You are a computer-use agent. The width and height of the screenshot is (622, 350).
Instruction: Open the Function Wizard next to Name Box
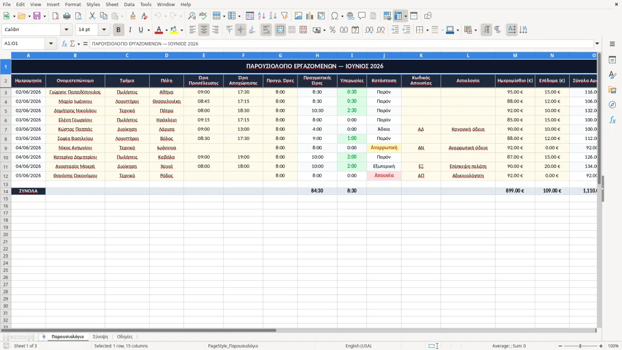click(64, 44)
